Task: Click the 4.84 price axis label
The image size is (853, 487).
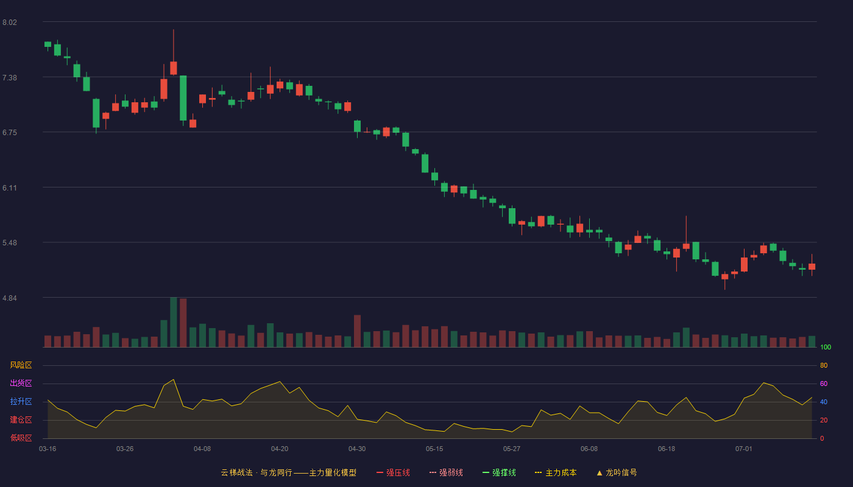Action: coord(10,298)
